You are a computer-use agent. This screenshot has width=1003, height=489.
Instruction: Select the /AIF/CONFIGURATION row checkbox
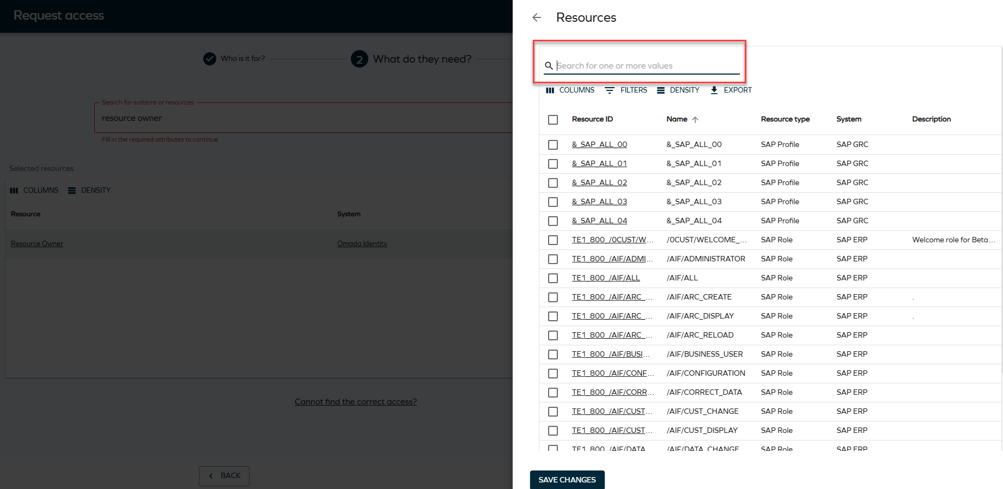[x=553, y=374]
